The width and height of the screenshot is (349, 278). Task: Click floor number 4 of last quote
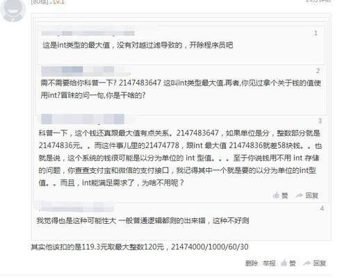(322, 208)
